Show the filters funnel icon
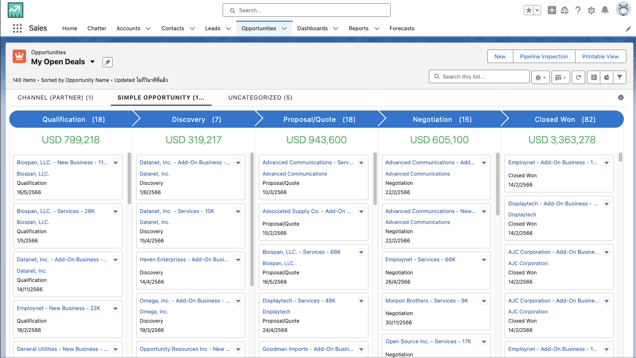The height and width of the screenshot is (358, 636). [x=620, y=77]
